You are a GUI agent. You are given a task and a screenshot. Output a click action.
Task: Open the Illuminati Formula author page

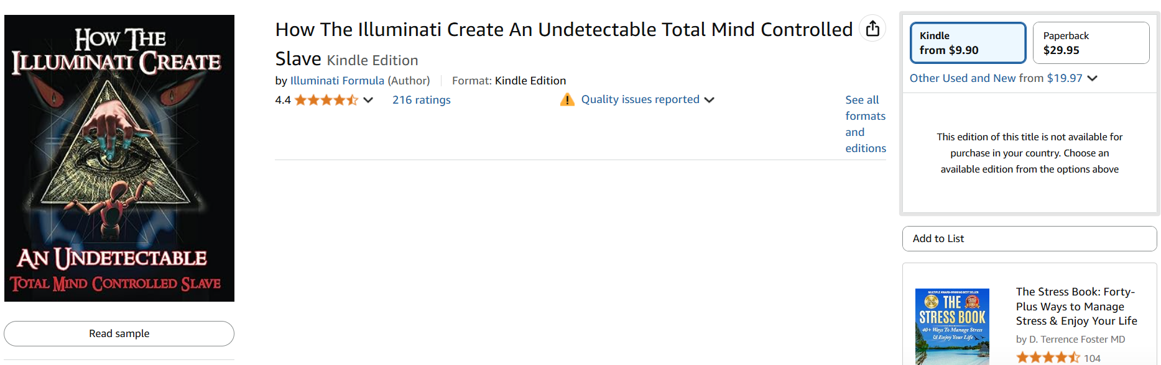pos(337,81)
